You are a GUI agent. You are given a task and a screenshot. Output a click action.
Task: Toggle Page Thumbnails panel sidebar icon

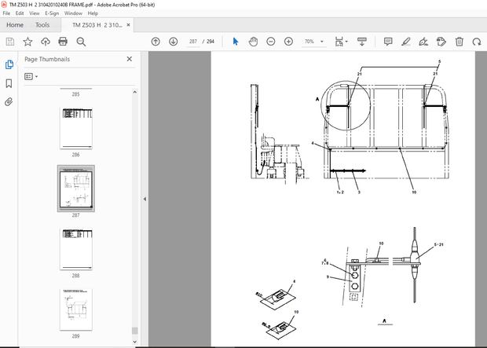pos(9,64)
